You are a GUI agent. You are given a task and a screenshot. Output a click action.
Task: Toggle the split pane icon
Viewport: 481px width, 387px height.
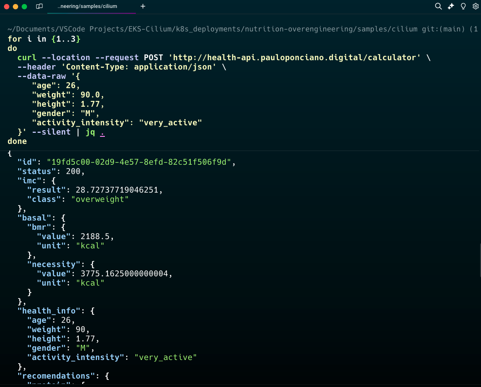(x=39, y=6)
